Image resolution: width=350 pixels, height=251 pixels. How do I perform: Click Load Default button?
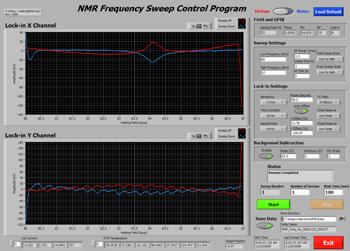(x=328, y=12)
